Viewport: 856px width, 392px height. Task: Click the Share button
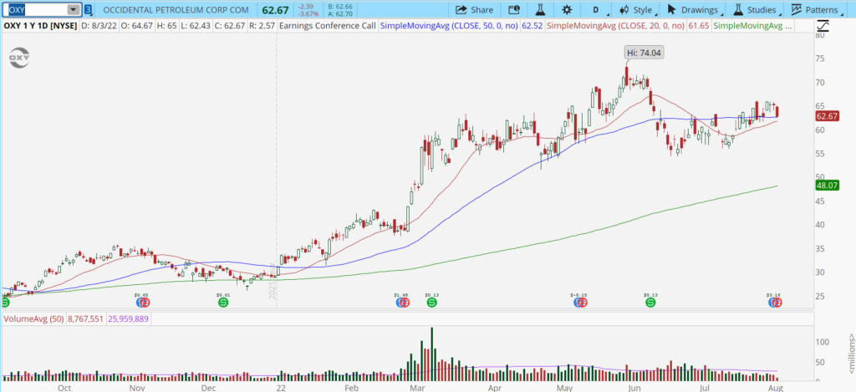[x=475, y=10]
